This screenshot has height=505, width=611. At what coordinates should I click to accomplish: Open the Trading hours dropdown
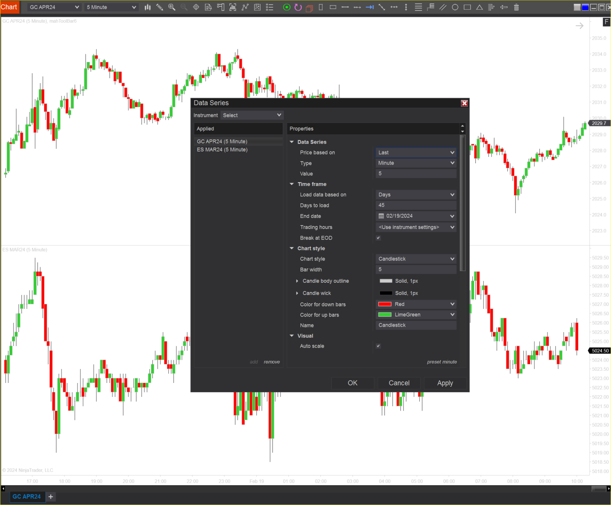416,227
